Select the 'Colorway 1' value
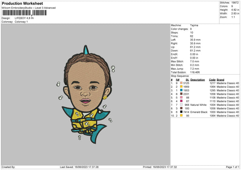The height and width of the screenshot is (170, 241). coord(21,22)
